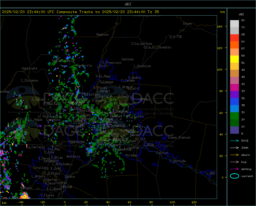Click the 'Capdevila' map label
Image resolution: width=256 pixels, height=206 pixels.
(x=84, y=65)
